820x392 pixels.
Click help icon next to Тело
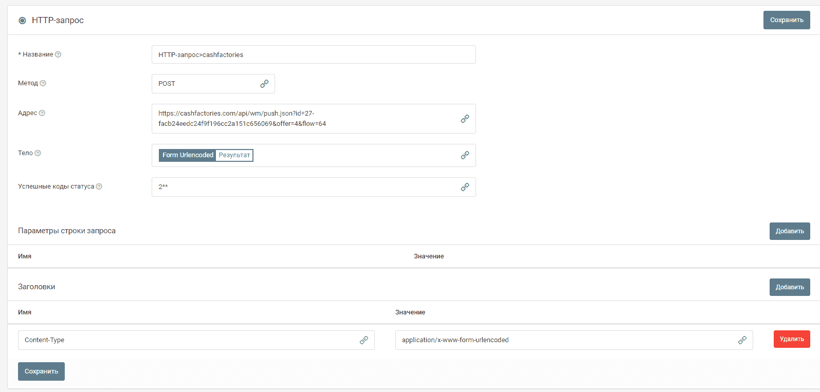pyautogui.click(x=38, y=153)
